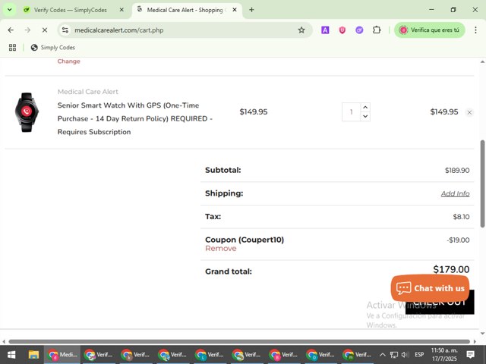This screenshot has width=486, height=364.
Task: Open the Windows Start menu
Action: [x=11, y=355]
